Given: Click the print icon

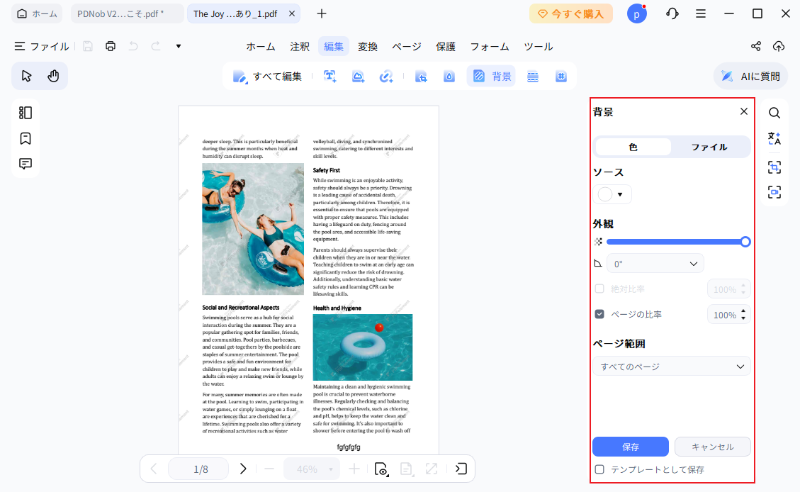Looking at the screenshot, I should click(111, 46).
